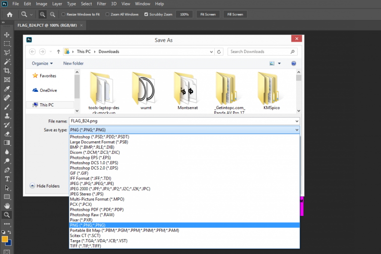This screenshot has width=381, height=254.
Task: Collapse the Save as type dropdown
Action: [297, 130]
